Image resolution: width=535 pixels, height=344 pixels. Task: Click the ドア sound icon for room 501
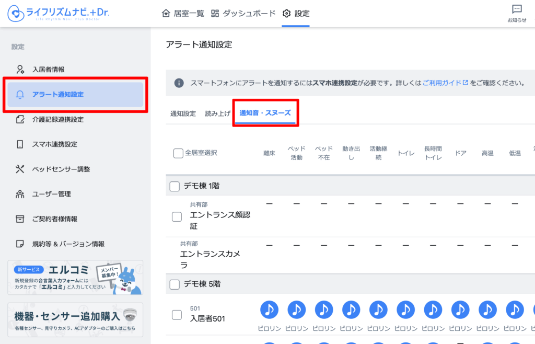tap(460, 310)
